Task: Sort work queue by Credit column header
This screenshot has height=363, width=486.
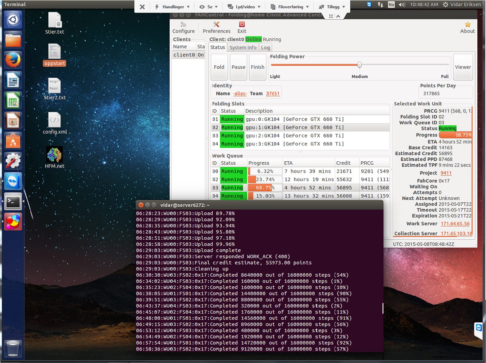Action: [x=346, y=163]
